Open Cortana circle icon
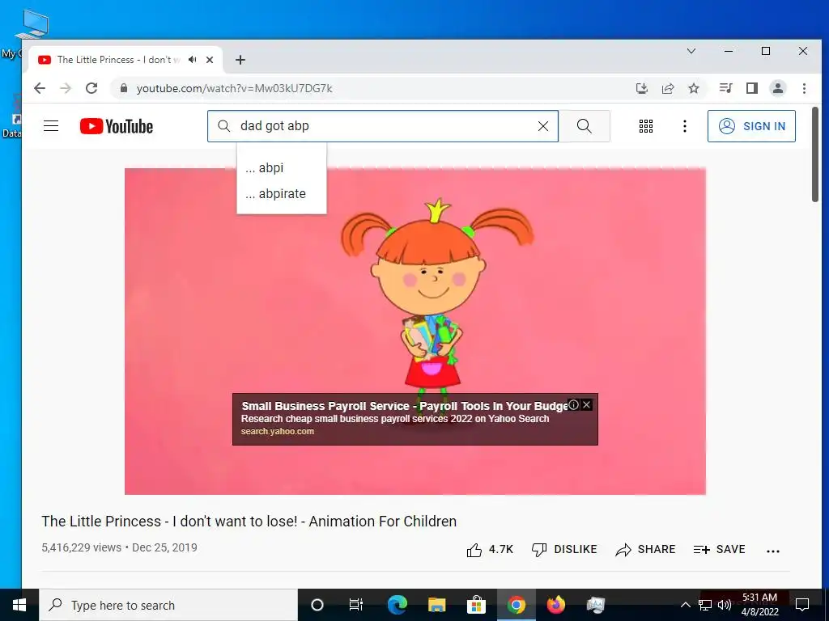829x621 pixels. point(317,605)
